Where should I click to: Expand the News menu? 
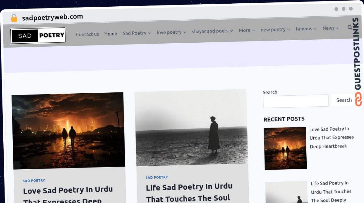coord(331,28)
